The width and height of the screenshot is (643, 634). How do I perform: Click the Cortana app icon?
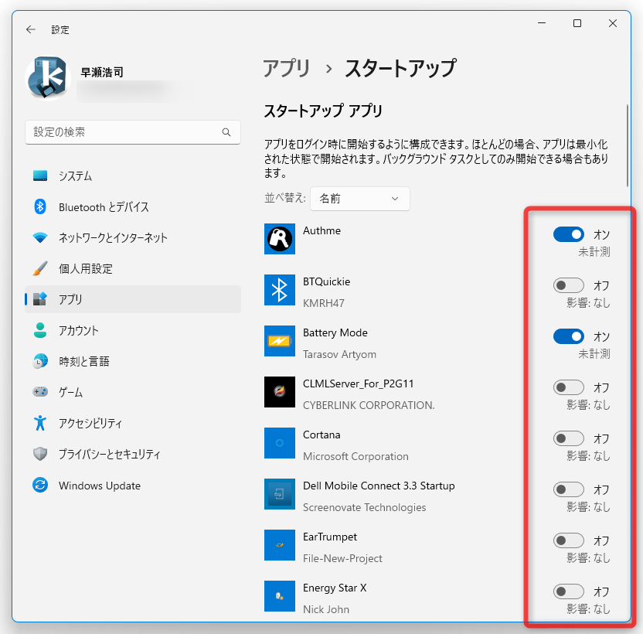[x=280, y=443]
